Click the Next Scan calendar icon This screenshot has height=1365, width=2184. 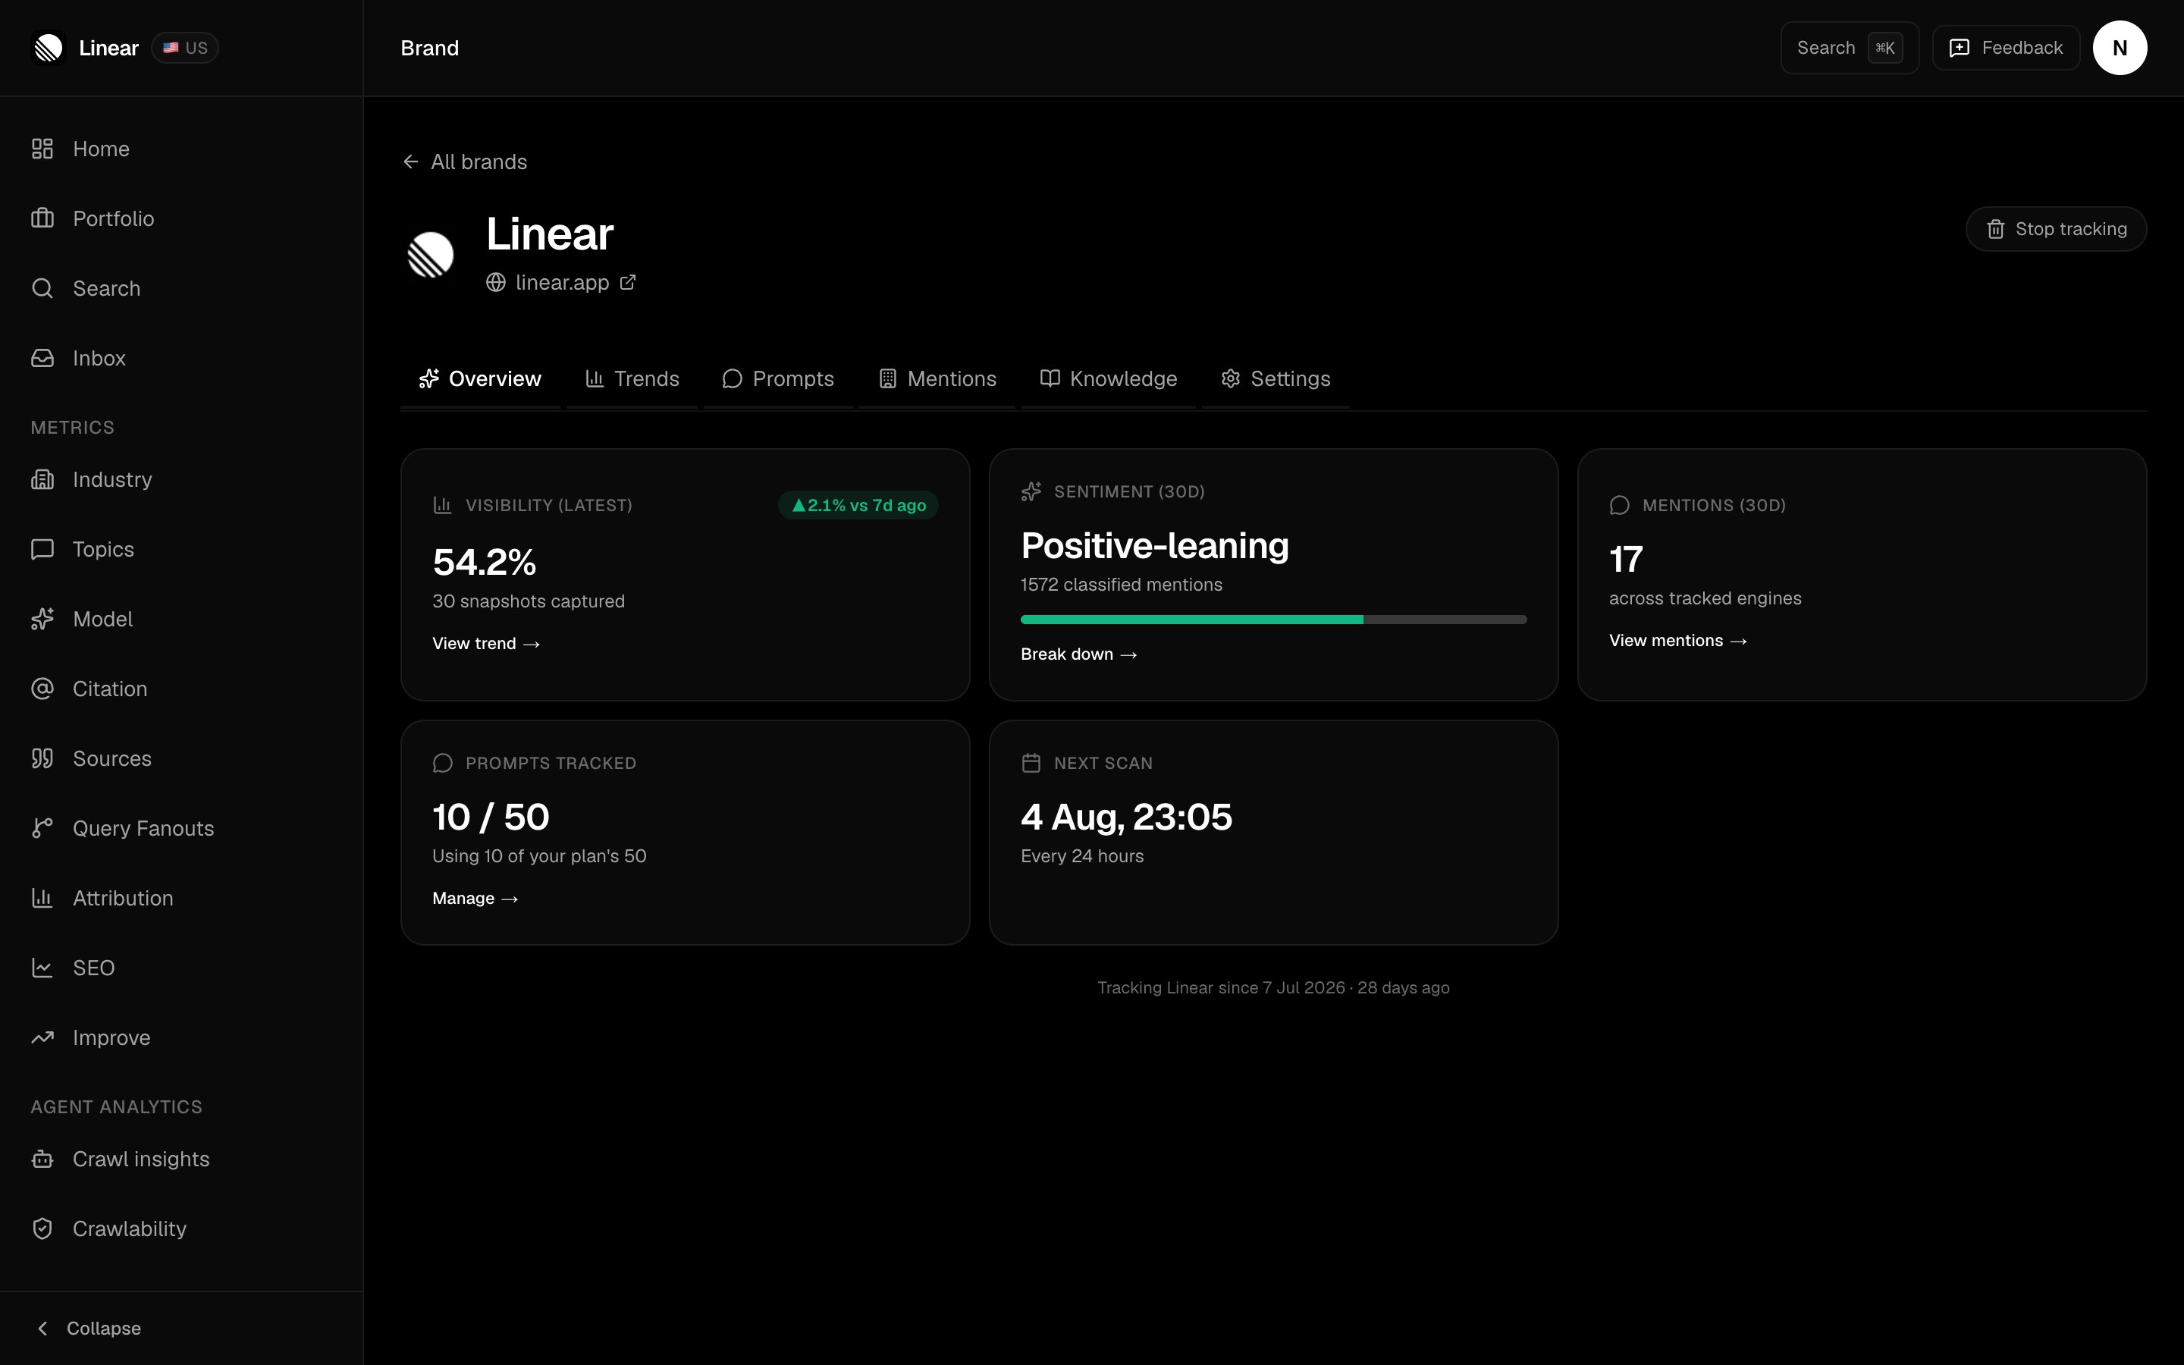[1031, 763]
